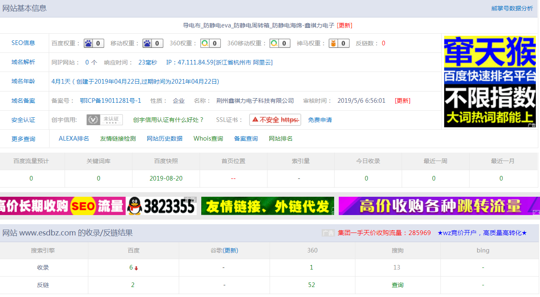Screen dimensions: 540x297
Task: Click the Shenma weight badge
Action: pos(339,43)
